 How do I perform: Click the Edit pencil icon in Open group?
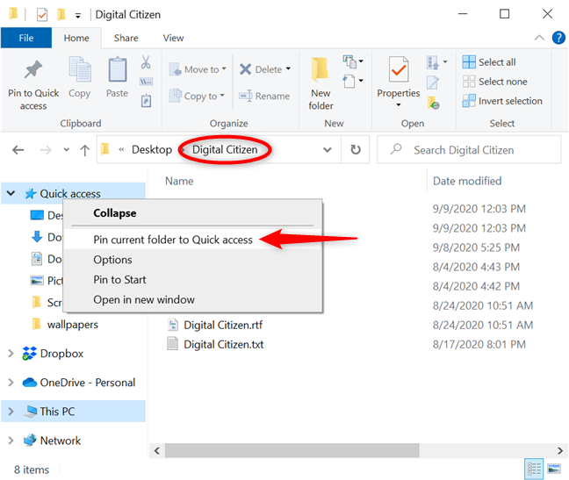point(433,82)
